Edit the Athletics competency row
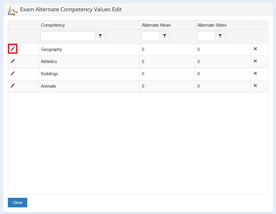The width and height of the screenshot is (276, 214). click(12, 61)
